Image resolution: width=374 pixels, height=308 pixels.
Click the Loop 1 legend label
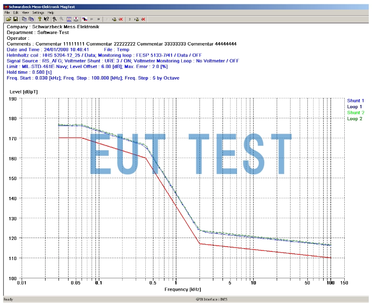(354, 107)
